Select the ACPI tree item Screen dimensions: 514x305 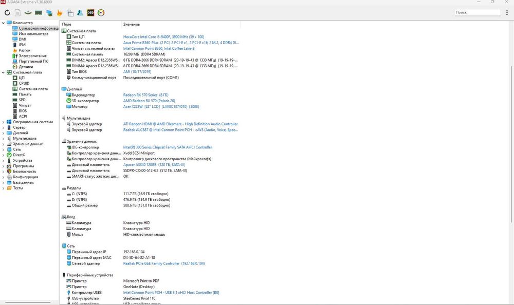[20, 116]
